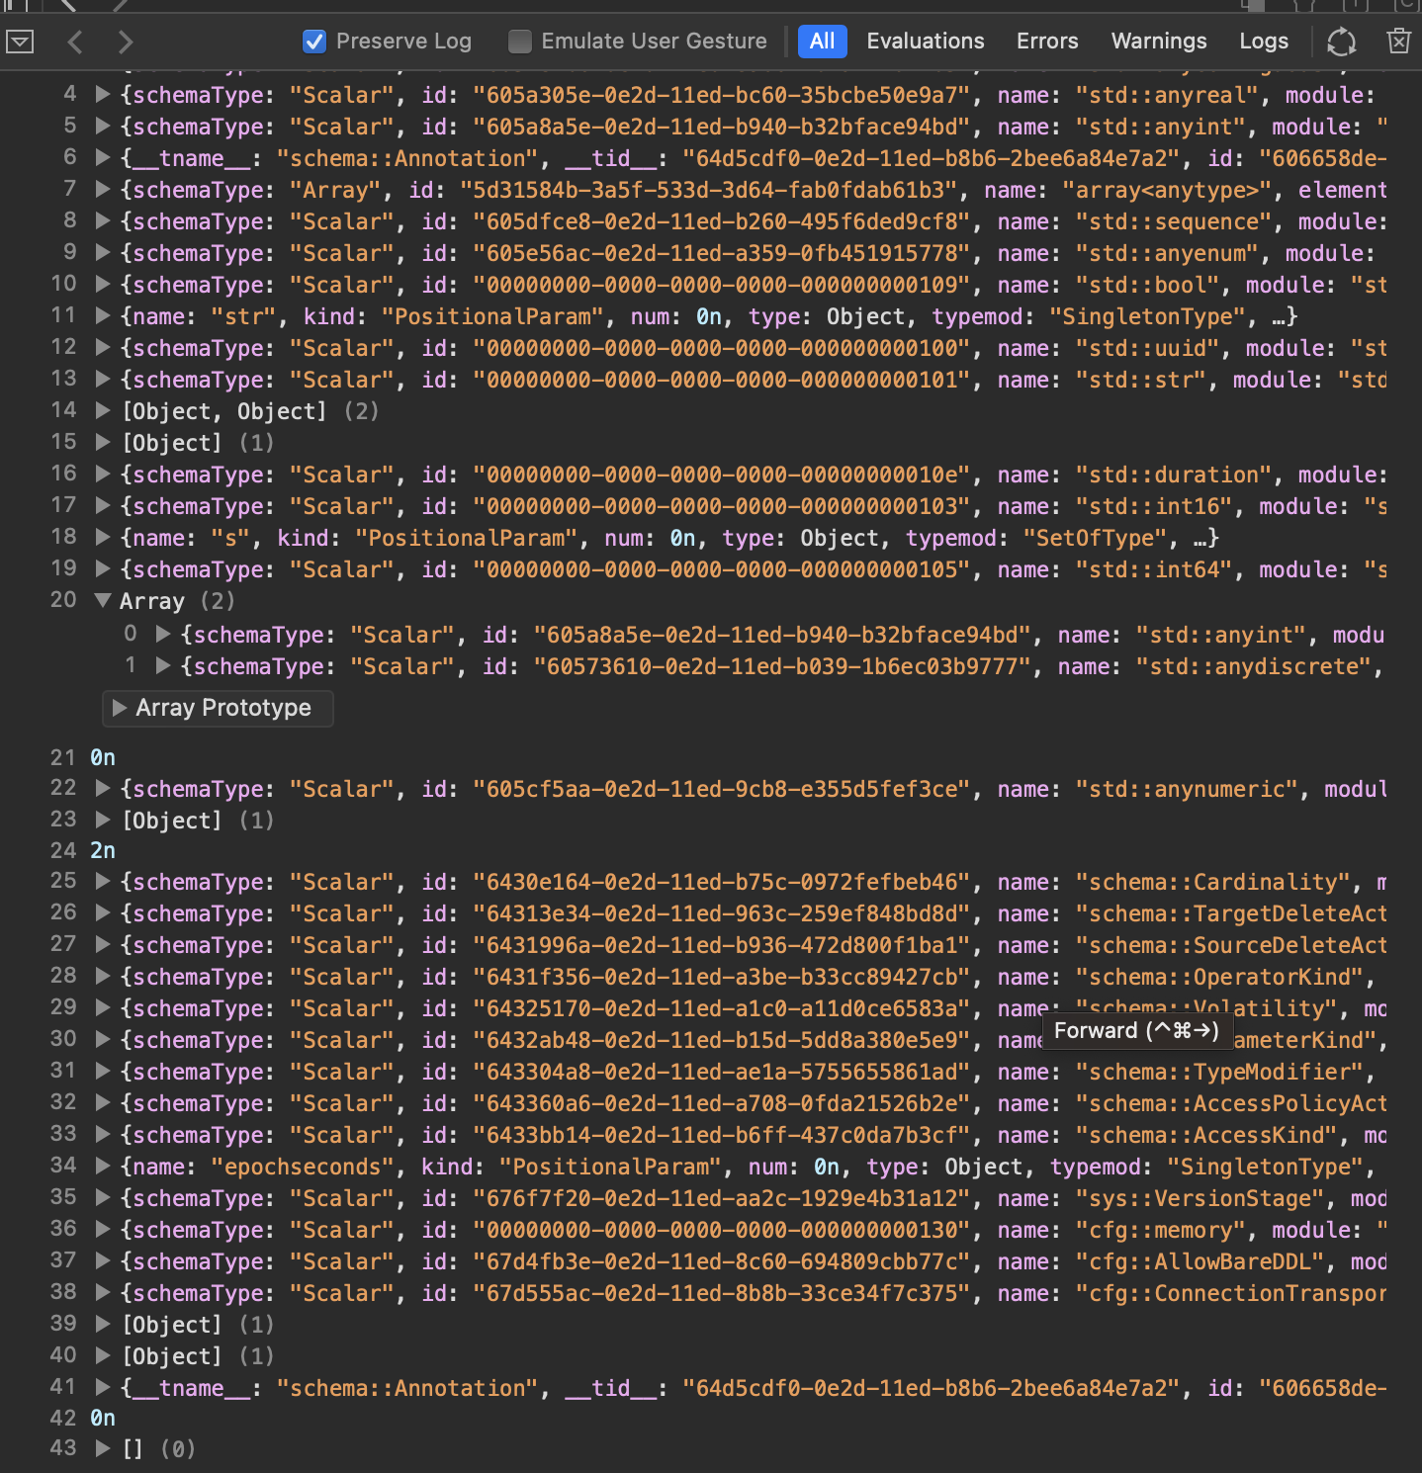Expand the empty array on line 43
Image resolution: width=1422 pixels, height=1473 pixels.
[103, 1448]
